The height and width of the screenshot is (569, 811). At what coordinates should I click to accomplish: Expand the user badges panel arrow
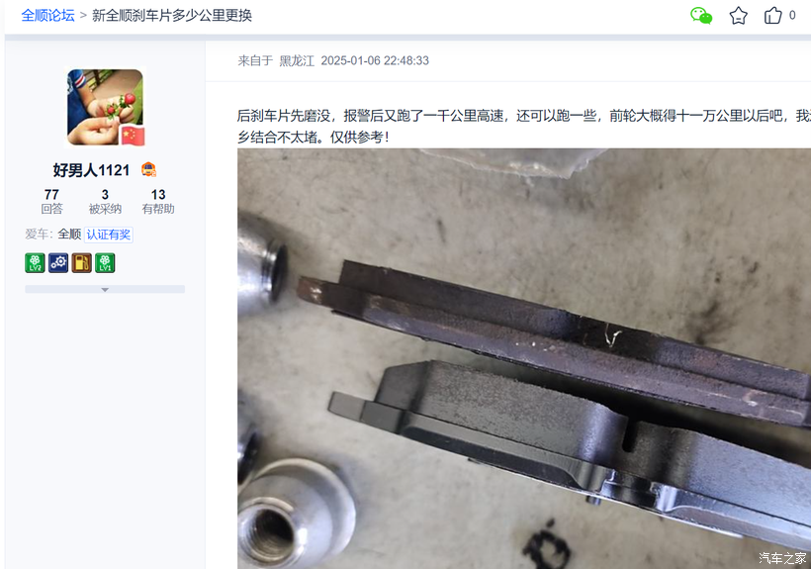click(105, 289)
